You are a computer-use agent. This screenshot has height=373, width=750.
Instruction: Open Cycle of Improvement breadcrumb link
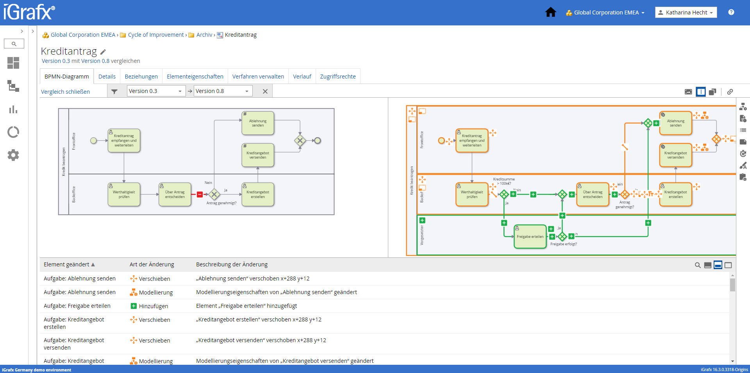pos(155,35)
